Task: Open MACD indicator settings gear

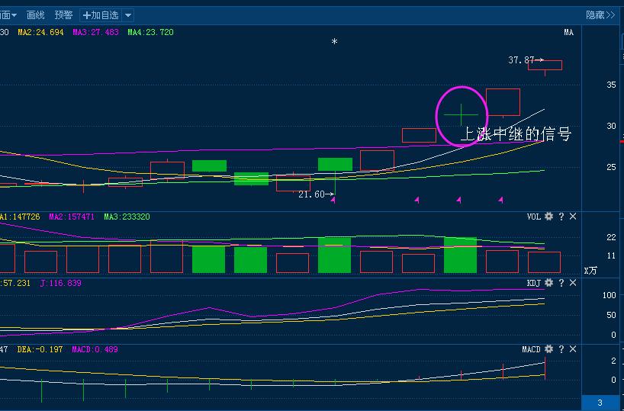Action: 548,349
